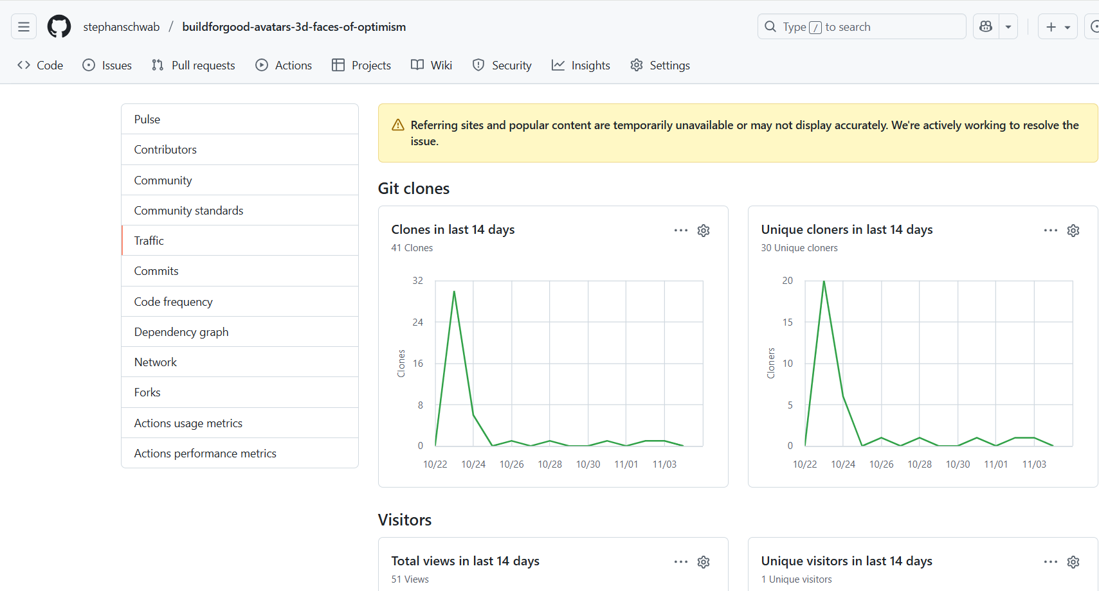Open three-dot menu on Clones chart
Screen dimensions: 1099x591
[681, 230]
